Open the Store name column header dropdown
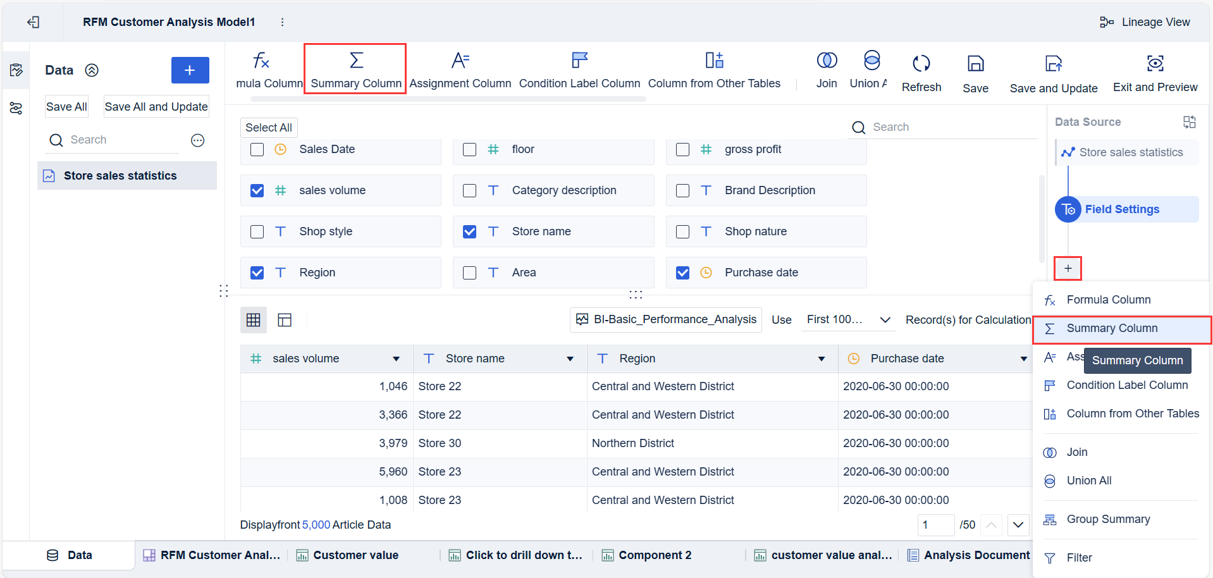Screen dimensions: 1213x578 coord(570,359)
